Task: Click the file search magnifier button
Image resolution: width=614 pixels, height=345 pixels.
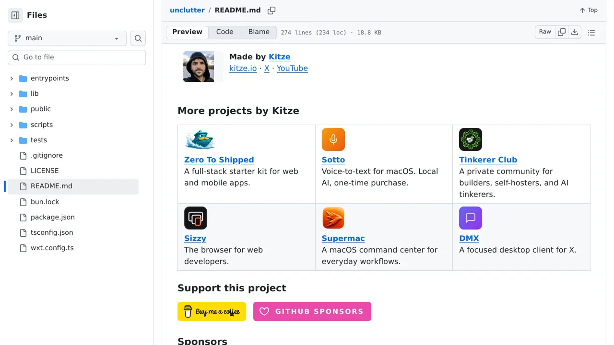Action: [x=138, y=38]
